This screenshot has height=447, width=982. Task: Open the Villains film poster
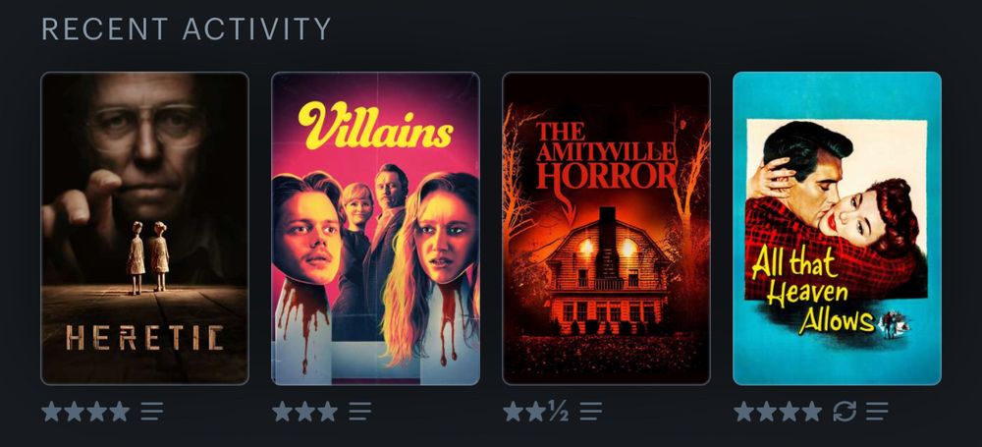coord(375,228)
